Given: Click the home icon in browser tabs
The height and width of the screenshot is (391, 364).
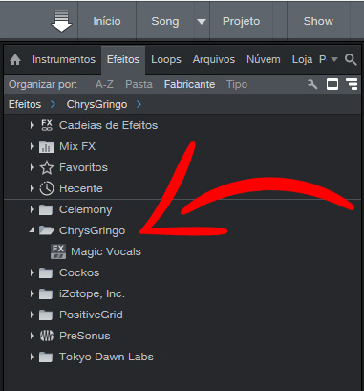Looking at the screenshot, I should coord(15,60).
